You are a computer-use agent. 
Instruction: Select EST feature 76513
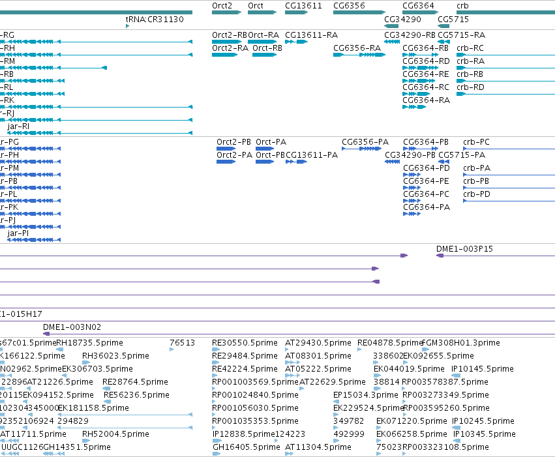tap(172, 349)
